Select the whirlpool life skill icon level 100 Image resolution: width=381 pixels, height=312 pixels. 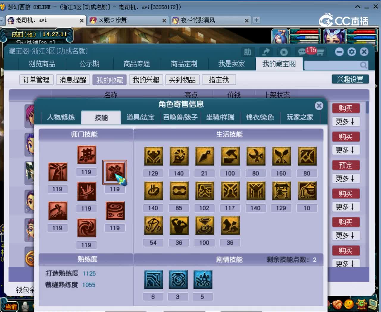coord(204,226)
